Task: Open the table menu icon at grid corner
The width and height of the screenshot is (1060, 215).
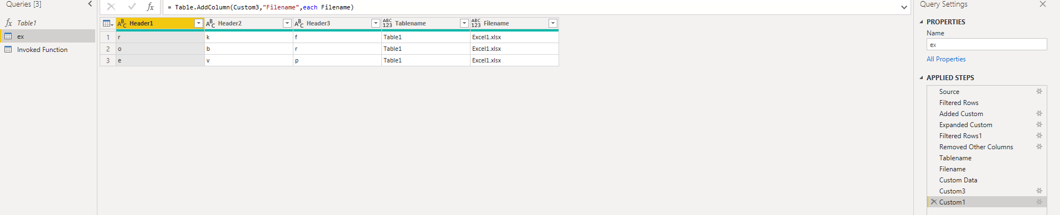Action: (x=108, y=23)
